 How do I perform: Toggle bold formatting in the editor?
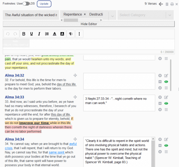click(24, 34)
